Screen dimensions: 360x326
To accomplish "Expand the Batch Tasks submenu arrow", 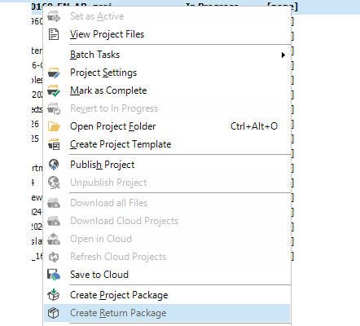I will pyautogui.click(x=283, y=55).
